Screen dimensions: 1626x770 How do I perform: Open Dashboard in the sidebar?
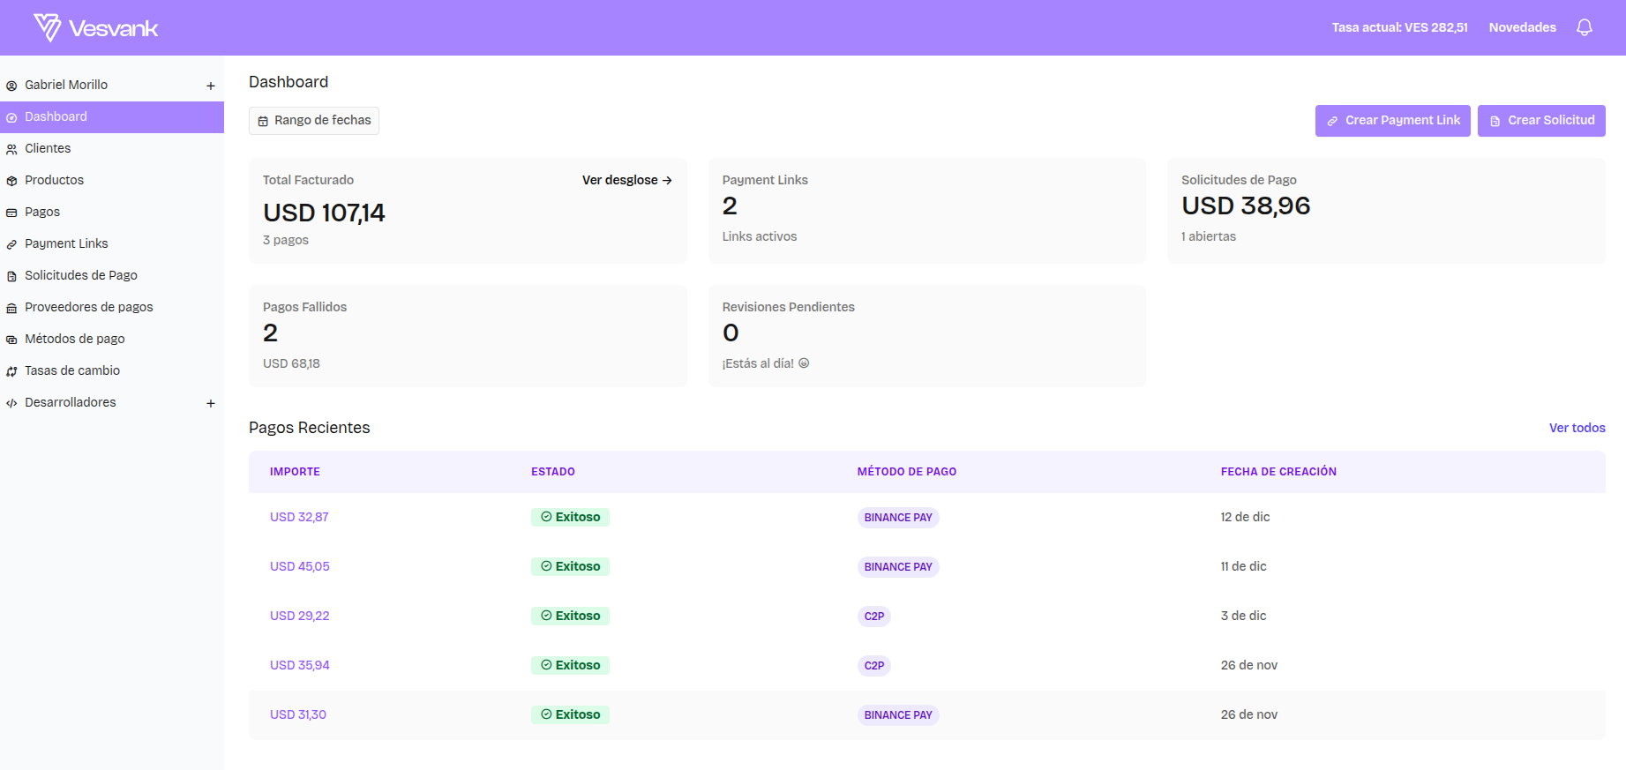click(112, 116)
